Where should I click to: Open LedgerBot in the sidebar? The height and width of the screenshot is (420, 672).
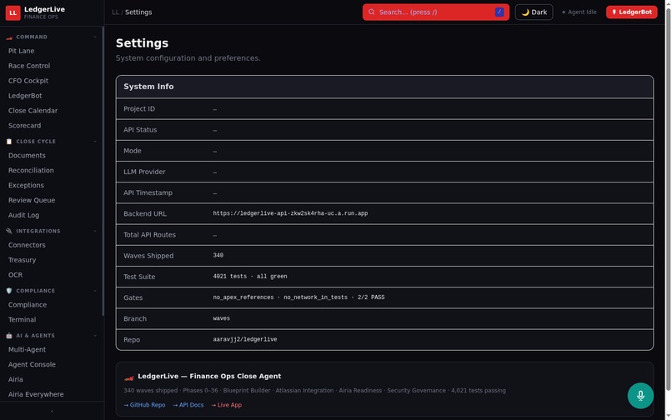25,96
